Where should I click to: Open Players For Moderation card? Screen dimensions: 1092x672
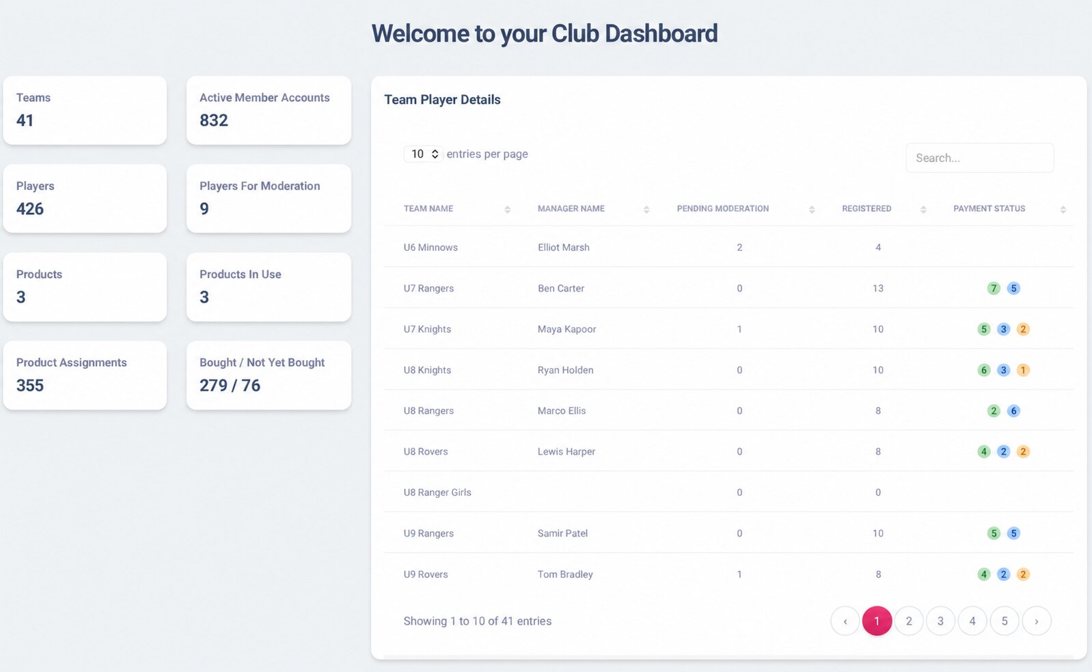click(269, 198)
